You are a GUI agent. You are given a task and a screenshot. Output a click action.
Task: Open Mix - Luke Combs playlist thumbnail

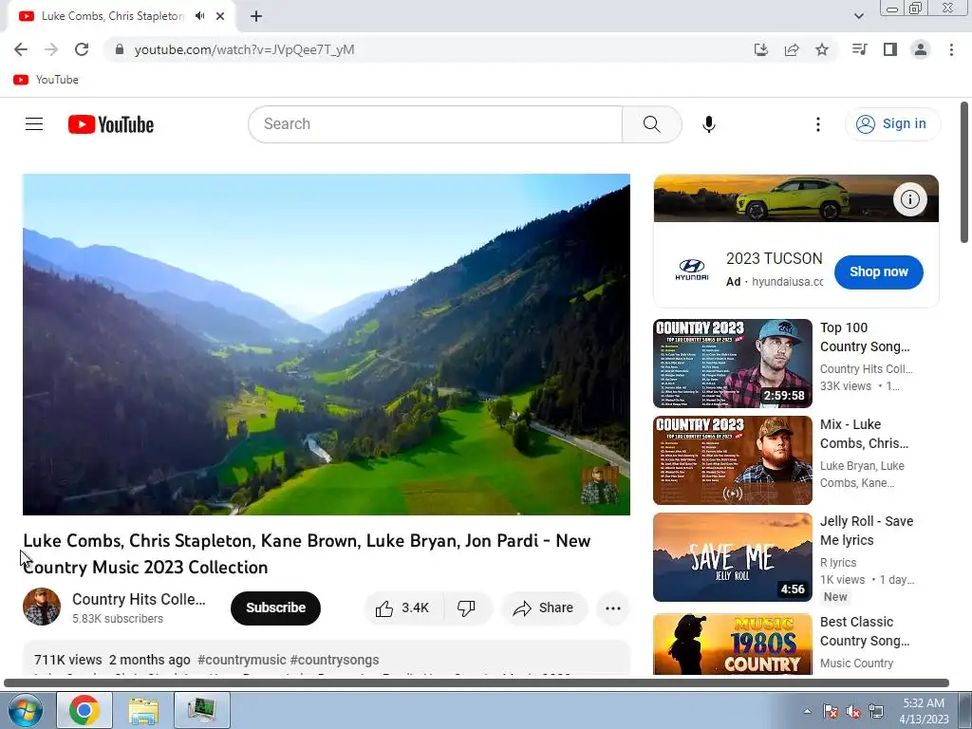tap(733, 460)
